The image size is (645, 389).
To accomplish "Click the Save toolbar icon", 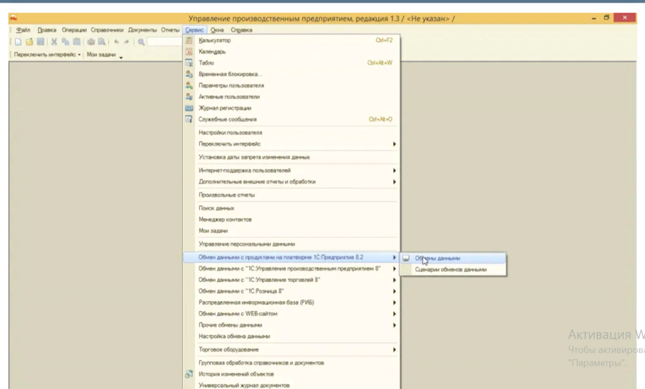I will pos(40,42).
